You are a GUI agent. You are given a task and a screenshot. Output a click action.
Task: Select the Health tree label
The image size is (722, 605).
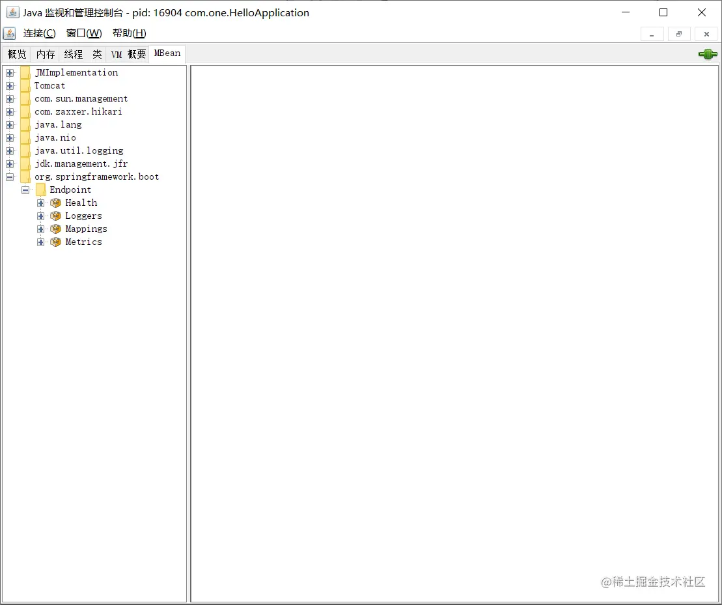tap(81, 203)
